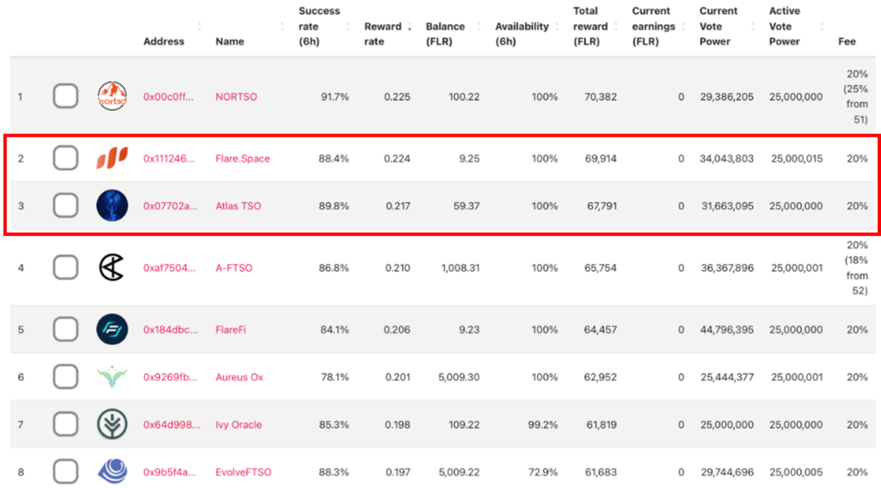Open the Ivy Oracle name link

pos(238,425)
